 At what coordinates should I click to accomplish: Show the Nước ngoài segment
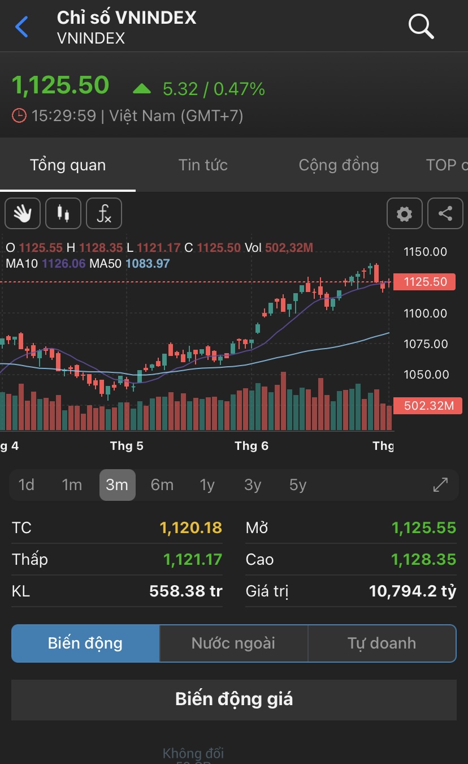(233, 643)
